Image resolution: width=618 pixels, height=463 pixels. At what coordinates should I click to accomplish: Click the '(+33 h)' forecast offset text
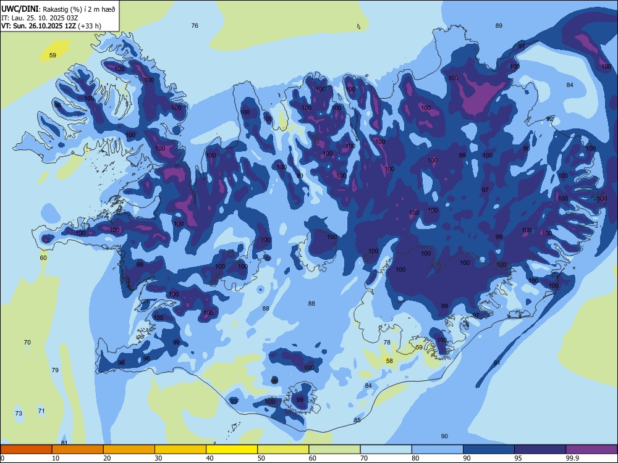tap(90, 26)
